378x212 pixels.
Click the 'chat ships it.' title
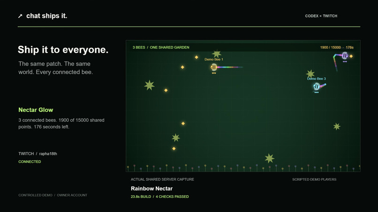coord(47,16)
